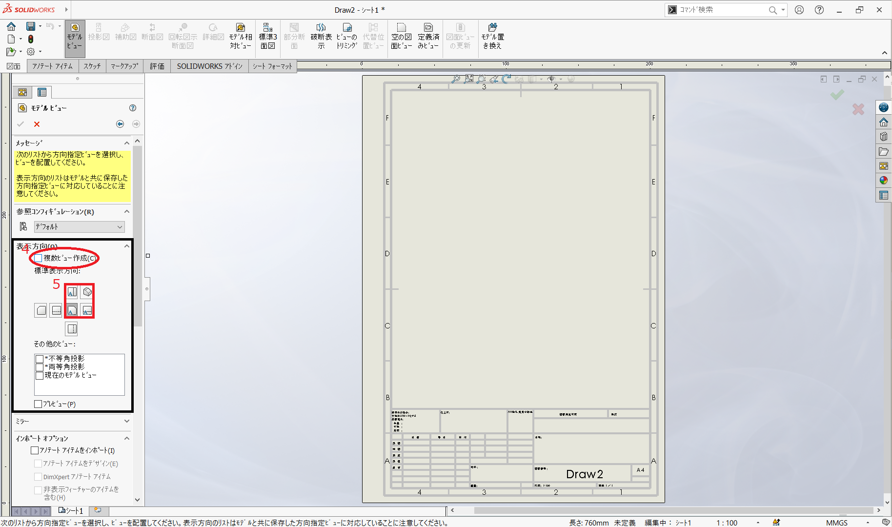The image size is (892, 527).
Task: Select the Relative Model View tool
Action: tap(241, 36)
